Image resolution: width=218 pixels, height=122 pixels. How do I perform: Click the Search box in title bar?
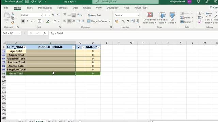point(125,1)
